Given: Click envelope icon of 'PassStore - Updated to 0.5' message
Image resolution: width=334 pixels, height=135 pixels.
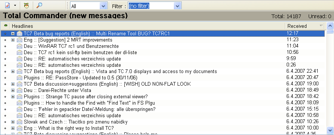Looking at the screenshot, I should (20, 78).
